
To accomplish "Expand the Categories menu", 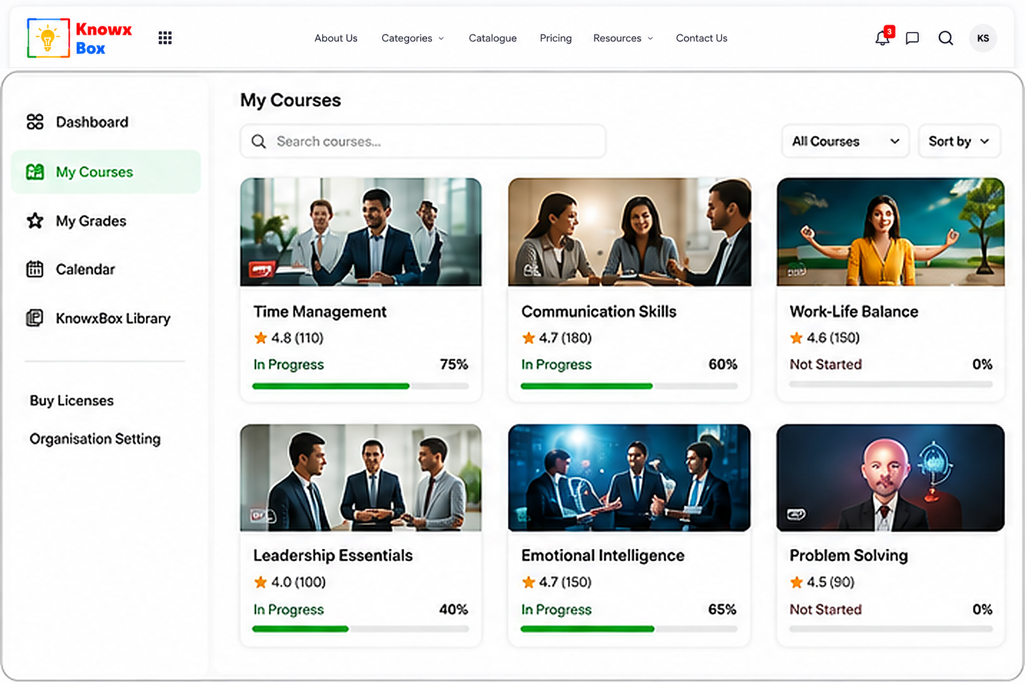I will tap(412, 38).
